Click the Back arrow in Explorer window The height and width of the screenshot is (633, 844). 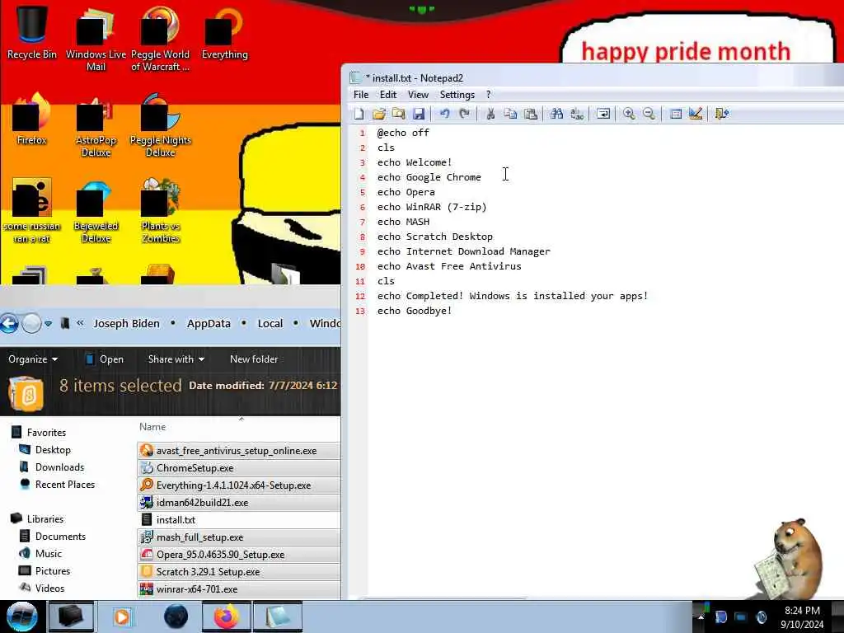click(8, 323)
